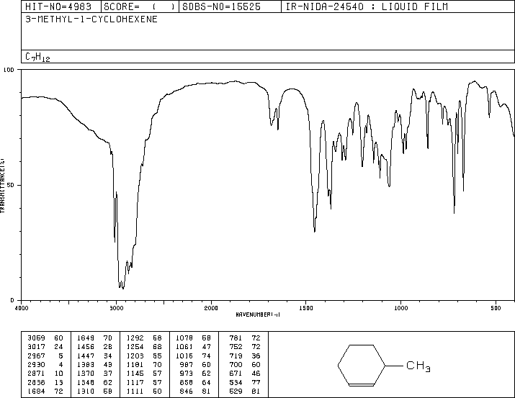The height and width of the screenshot is (398, 515).
Task: Click the 50 mark on transmittance axis
Action: point(12,185)
